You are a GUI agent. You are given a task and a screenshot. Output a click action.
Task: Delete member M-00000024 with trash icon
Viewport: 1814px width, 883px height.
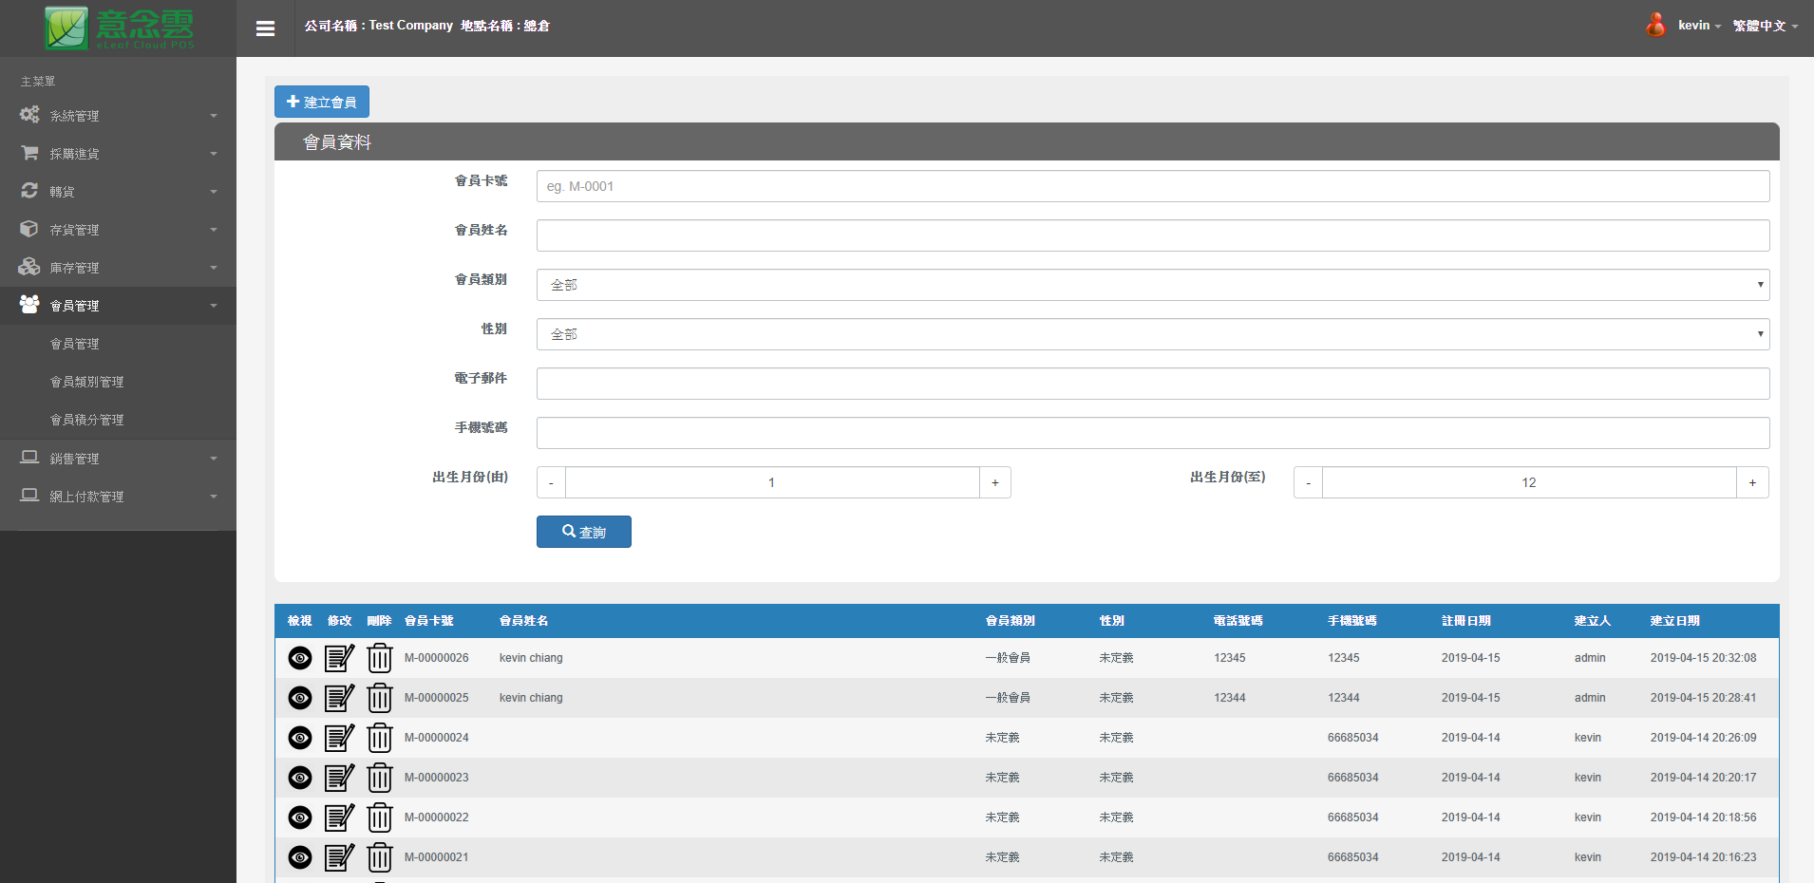(x=380, y=738)
